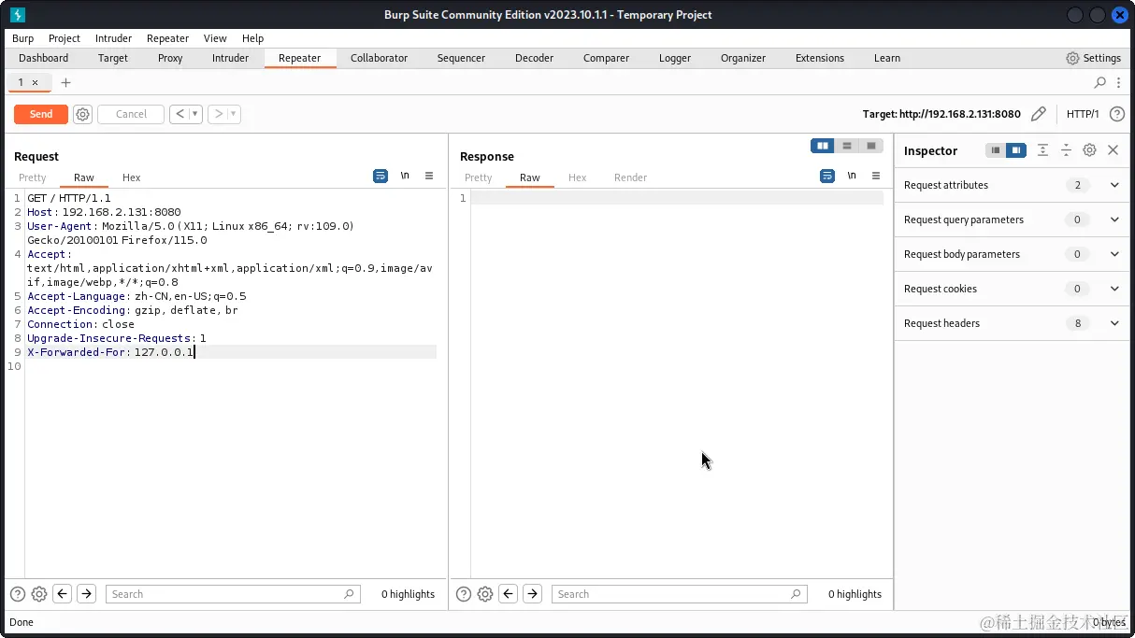Image resolution: width=1135 pixels, height=638 pixels.
Task: Add a new Repeater tab with plus
Action: (65, 82)
